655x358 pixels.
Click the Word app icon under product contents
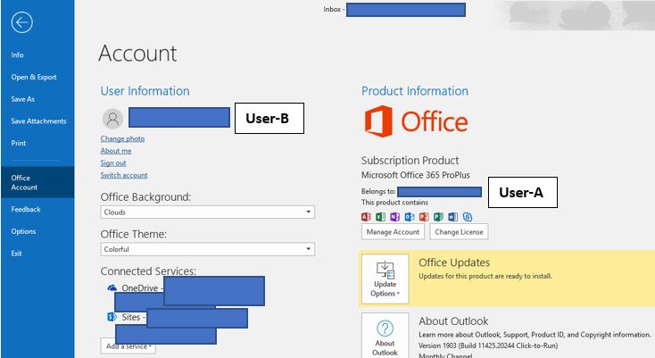(x=452, y=217)
